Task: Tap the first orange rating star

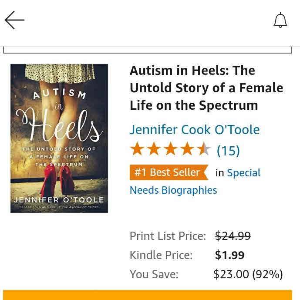Action: pyautogui.click(x=137, y=150)
